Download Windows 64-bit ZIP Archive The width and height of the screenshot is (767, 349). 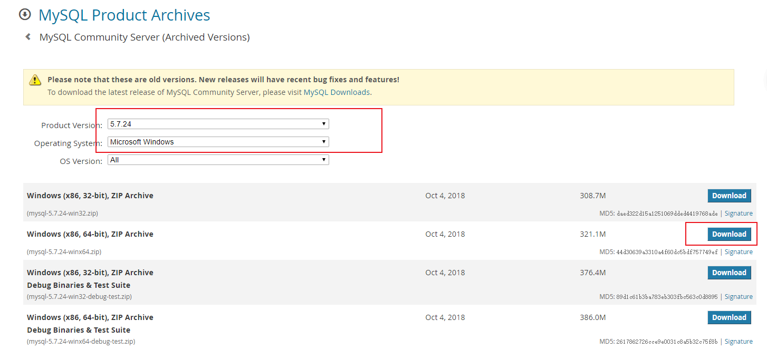[x=729, y=234]
